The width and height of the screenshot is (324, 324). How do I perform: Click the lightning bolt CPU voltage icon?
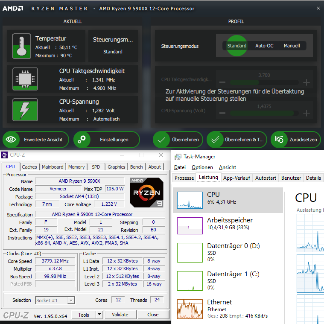click(x=25, y=110)
